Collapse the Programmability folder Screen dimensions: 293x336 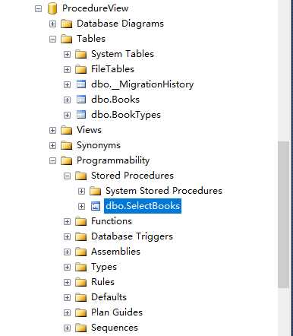click(52, 160)
